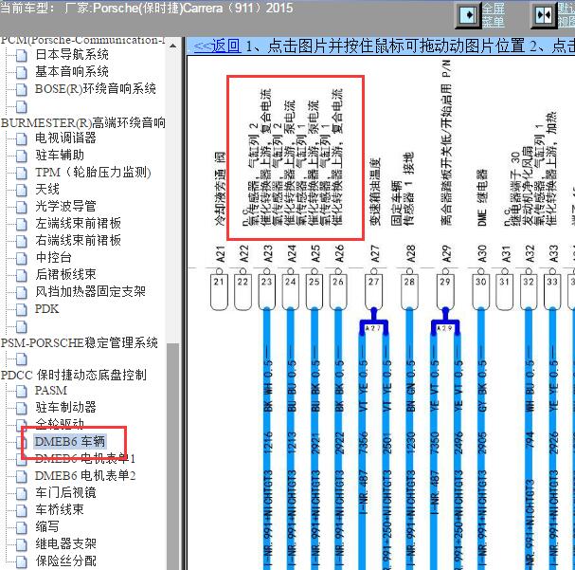Click pin label A21 above connector
This screenshot has height=570, width=575.
tap(220, 253)
